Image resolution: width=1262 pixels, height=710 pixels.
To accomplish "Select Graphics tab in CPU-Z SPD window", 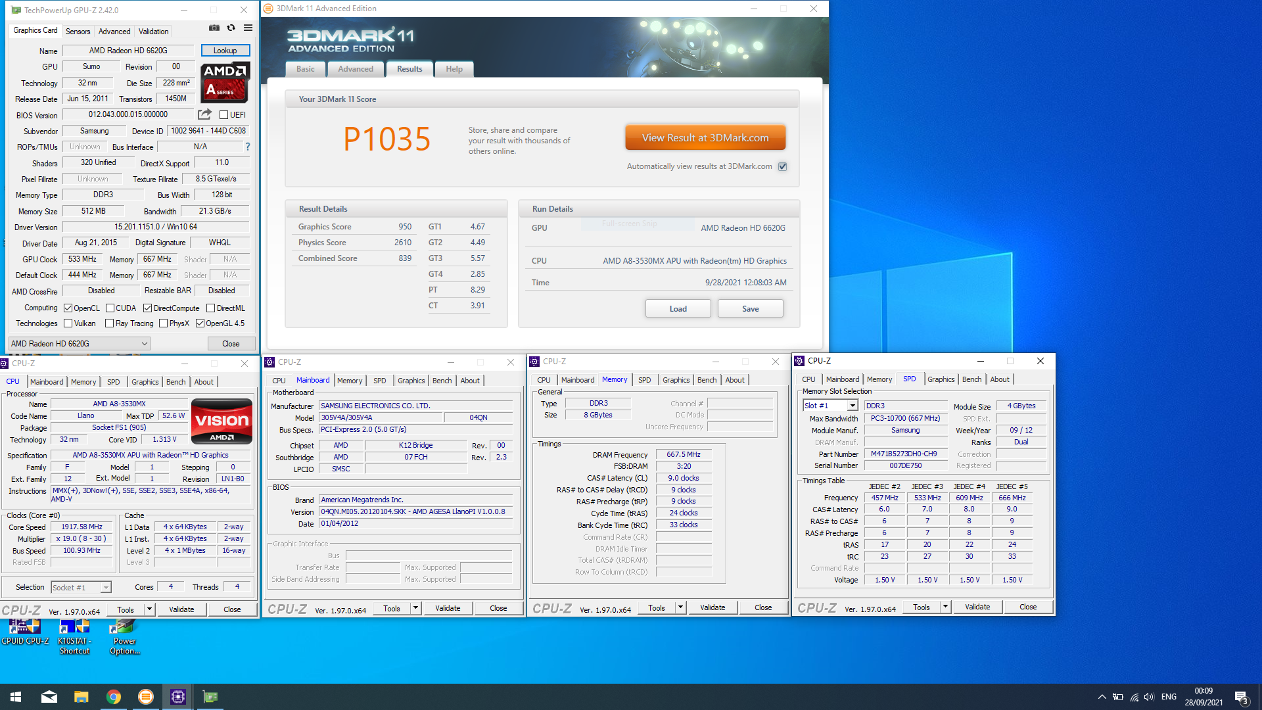I will point(941,379).
